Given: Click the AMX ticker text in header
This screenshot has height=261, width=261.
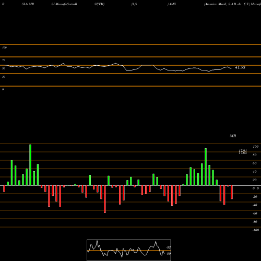Looking at the screenshot, I should pos(172,4).
